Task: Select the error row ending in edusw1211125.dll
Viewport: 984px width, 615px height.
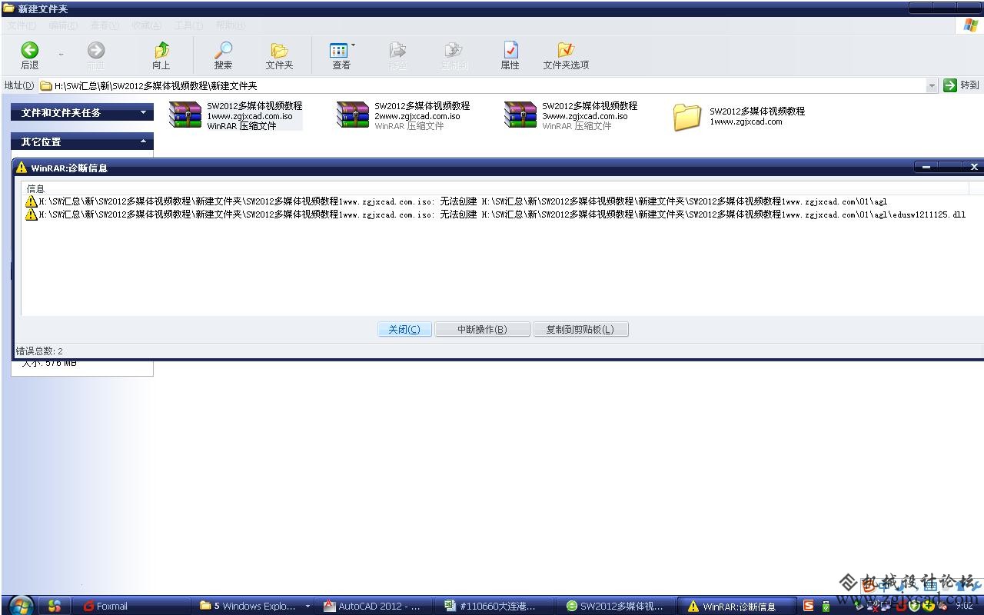Action: pos(496,214)
